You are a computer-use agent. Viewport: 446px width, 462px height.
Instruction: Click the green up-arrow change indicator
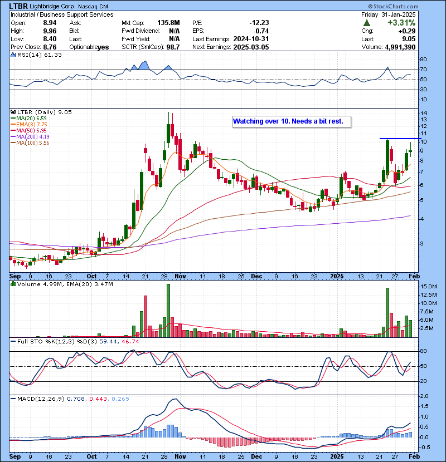pos(367,23)
